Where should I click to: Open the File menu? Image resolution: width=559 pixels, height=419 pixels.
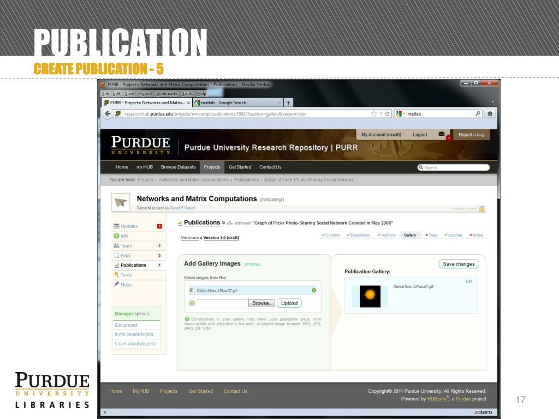[105, 94]
